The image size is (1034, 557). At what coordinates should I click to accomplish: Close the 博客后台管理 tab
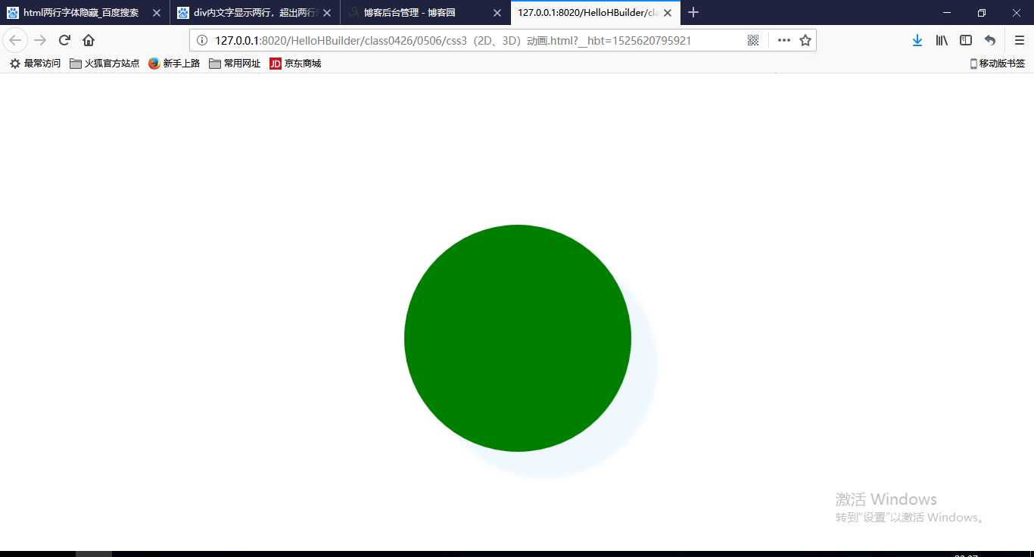(x=497, y=13)
